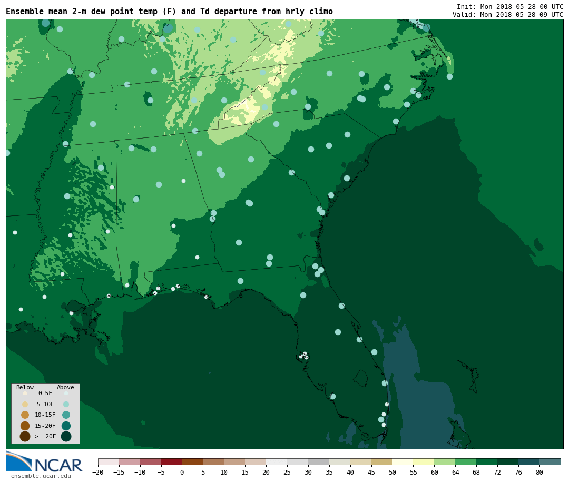
Task: Click the map title about ensemble mean dew point
Action: [x=169, y=12]
